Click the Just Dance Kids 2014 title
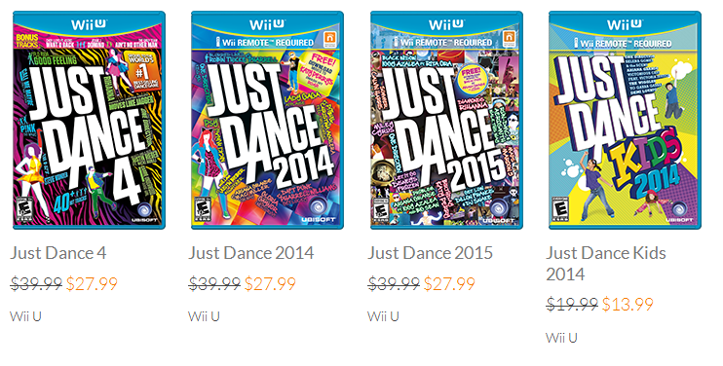Image resolution: width=723 pixels, height=366 pixels. point(606,264)
